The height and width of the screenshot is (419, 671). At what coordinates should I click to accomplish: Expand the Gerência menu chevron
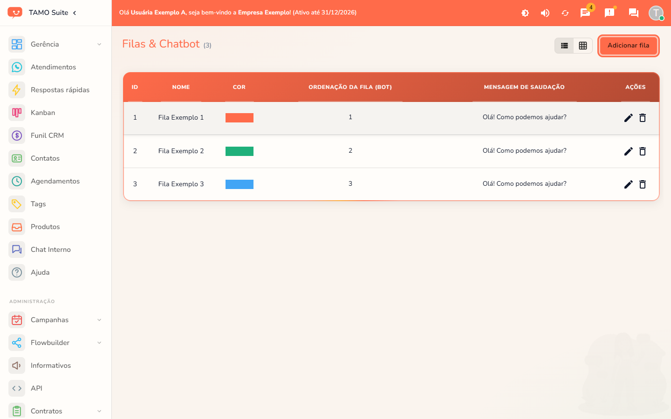coord(99,44)
